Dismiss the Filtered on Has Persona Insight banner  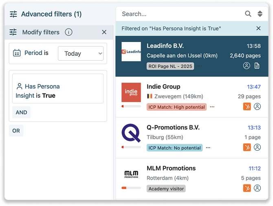(258, 28)
